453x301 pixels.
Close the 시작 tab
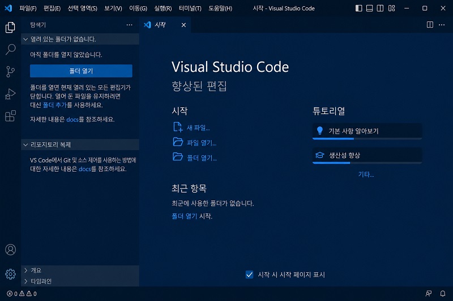(x=183, y=25)
